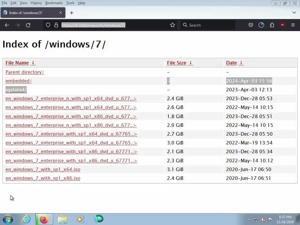Download en_windows_7_with_sp1_x64.iso
Screen dimensions: 300x225
[x=43, y=169]
